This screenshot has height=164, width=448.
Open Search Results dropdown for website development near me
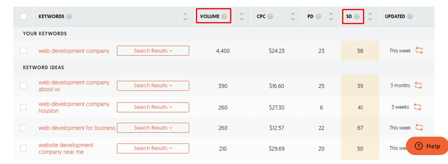[153, 148]
